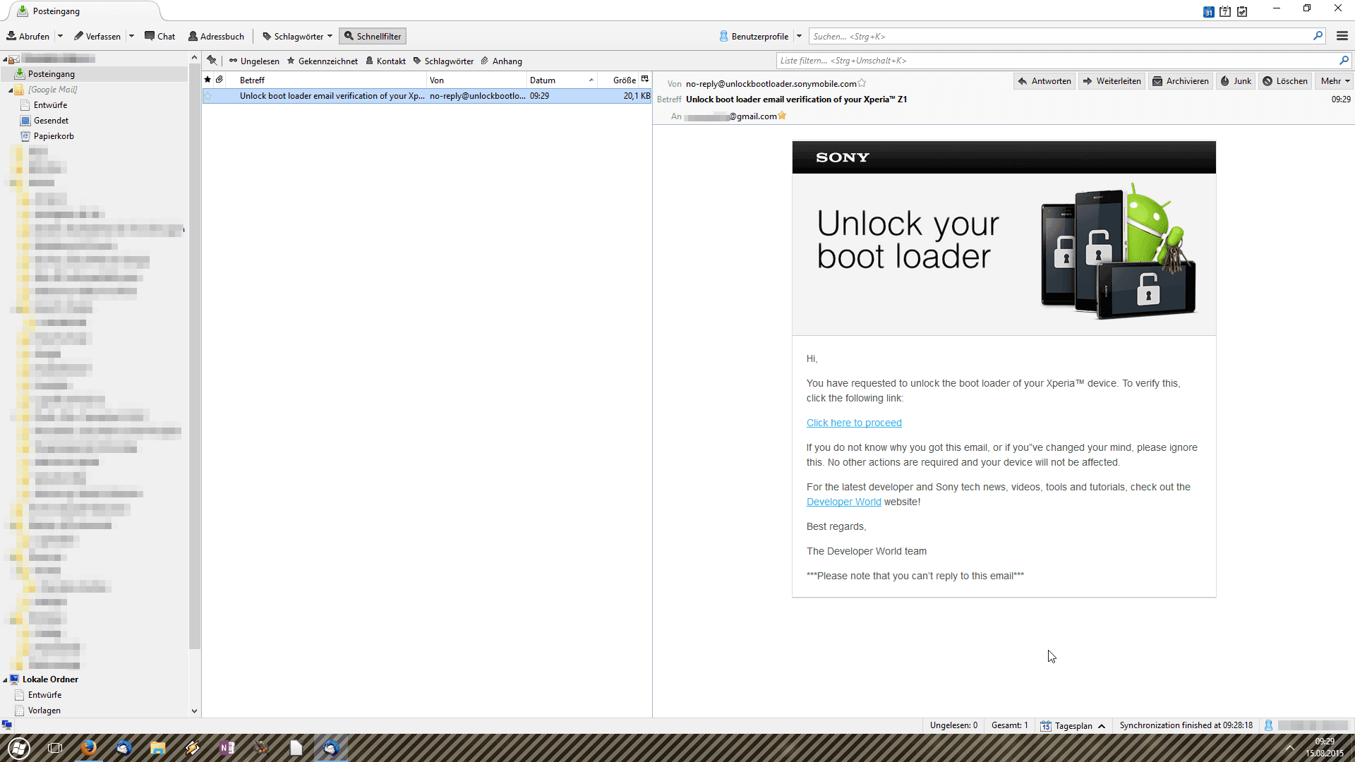
Task: Mark message as Junk
Action: click(x=1236, y=81)
